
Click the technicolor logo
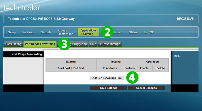pyautogui.click(x=22, y=8)
